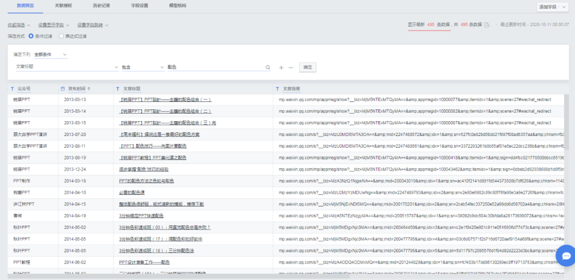
Task: Open the article link dated 2013-03-13
Action: 165,99
